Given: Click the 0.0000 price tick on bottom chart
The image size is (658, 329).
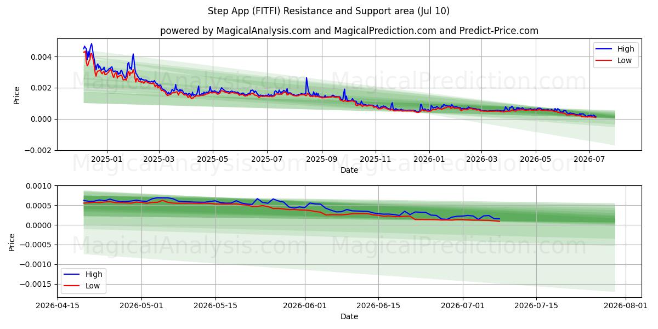Looking at the screenshot, I should point(40,225).
